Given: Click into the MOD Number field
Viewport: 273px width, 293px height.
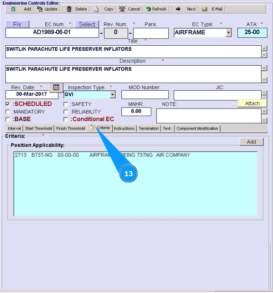Looking at the screenshot, I should (x=145, y=95).
